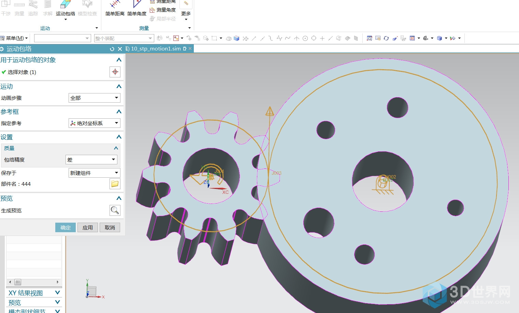Image resolution: width=519 pixels, height=313 pixels.
Task: Click the selection filter icon with red box
Action: (176, 38)
